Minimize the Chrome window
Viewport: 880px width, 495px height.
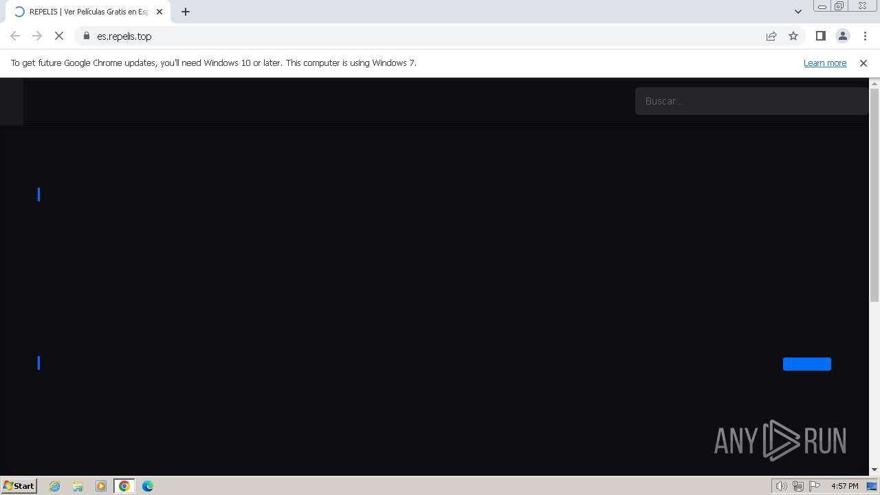click(822, 6)
